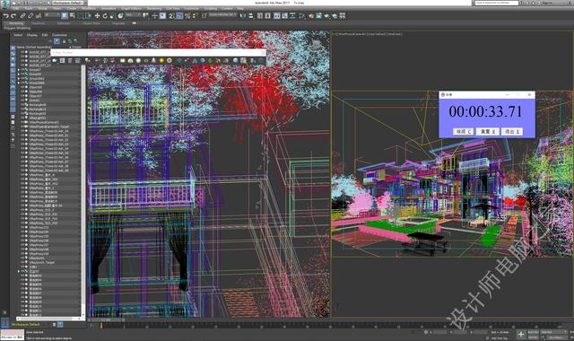Open the Curve Editor icon
574x341 pixels.
coord(285,16)
